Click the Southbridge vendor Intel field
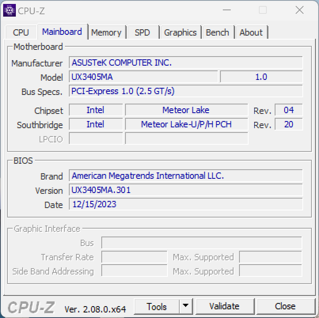 click(x=96, y=124)
